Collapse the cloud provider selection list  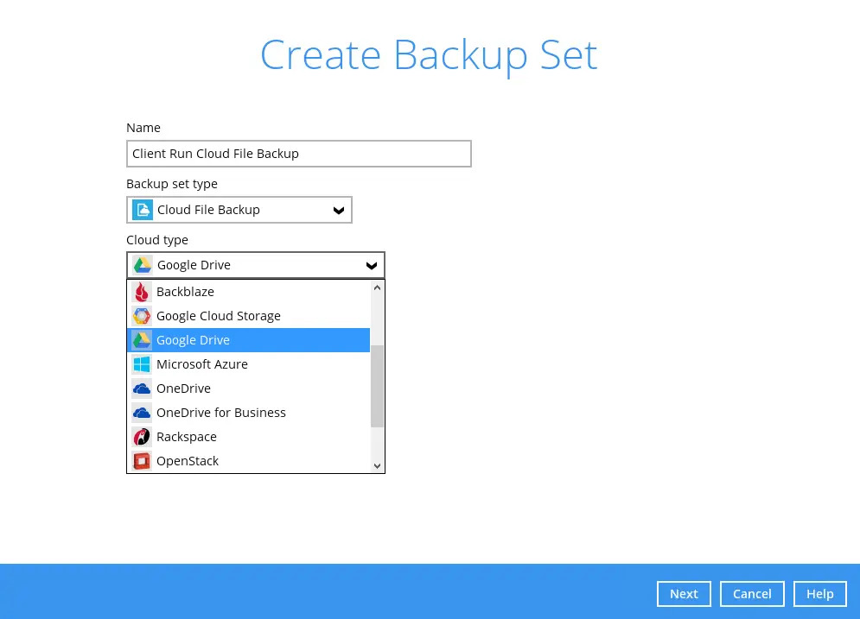[x=371, y=265]
